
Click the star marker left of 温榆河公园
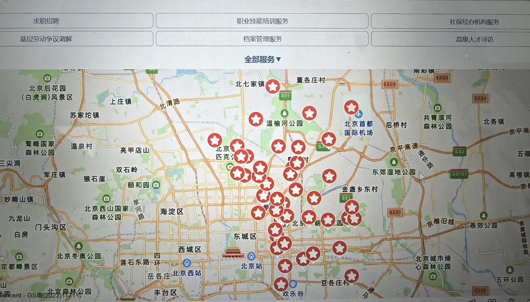tap(256, 119)
